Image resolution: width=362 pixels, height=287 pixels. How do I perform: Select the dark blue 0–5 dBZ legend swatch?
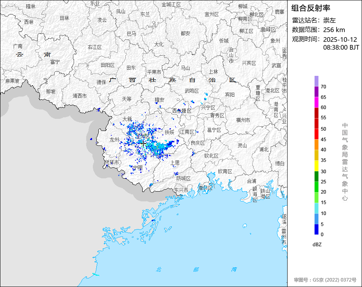[x=316, y=230]
